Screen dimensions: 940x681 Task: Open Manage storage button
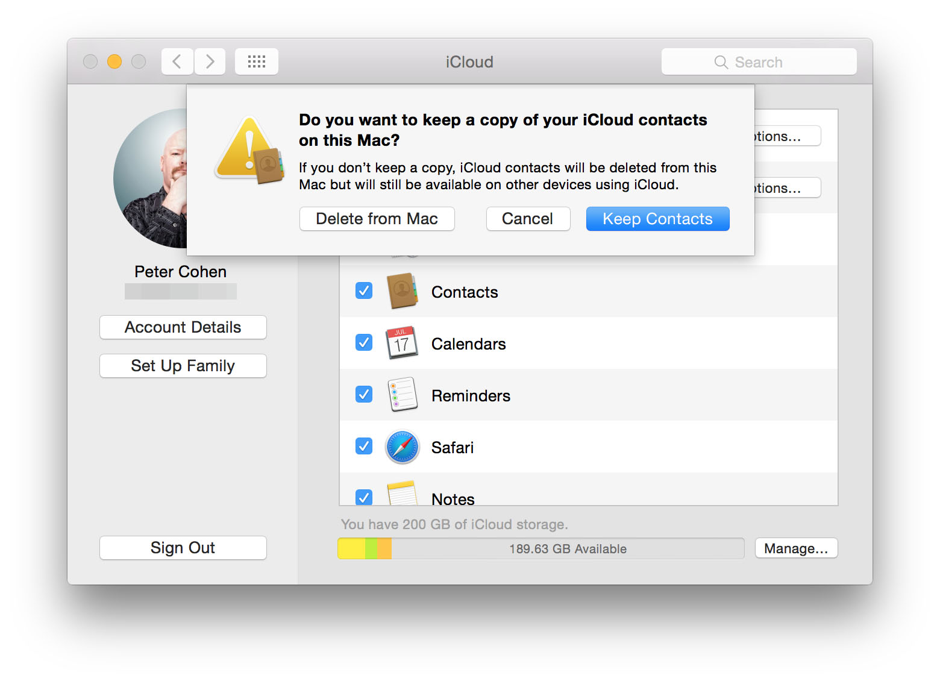click(797, 548)
